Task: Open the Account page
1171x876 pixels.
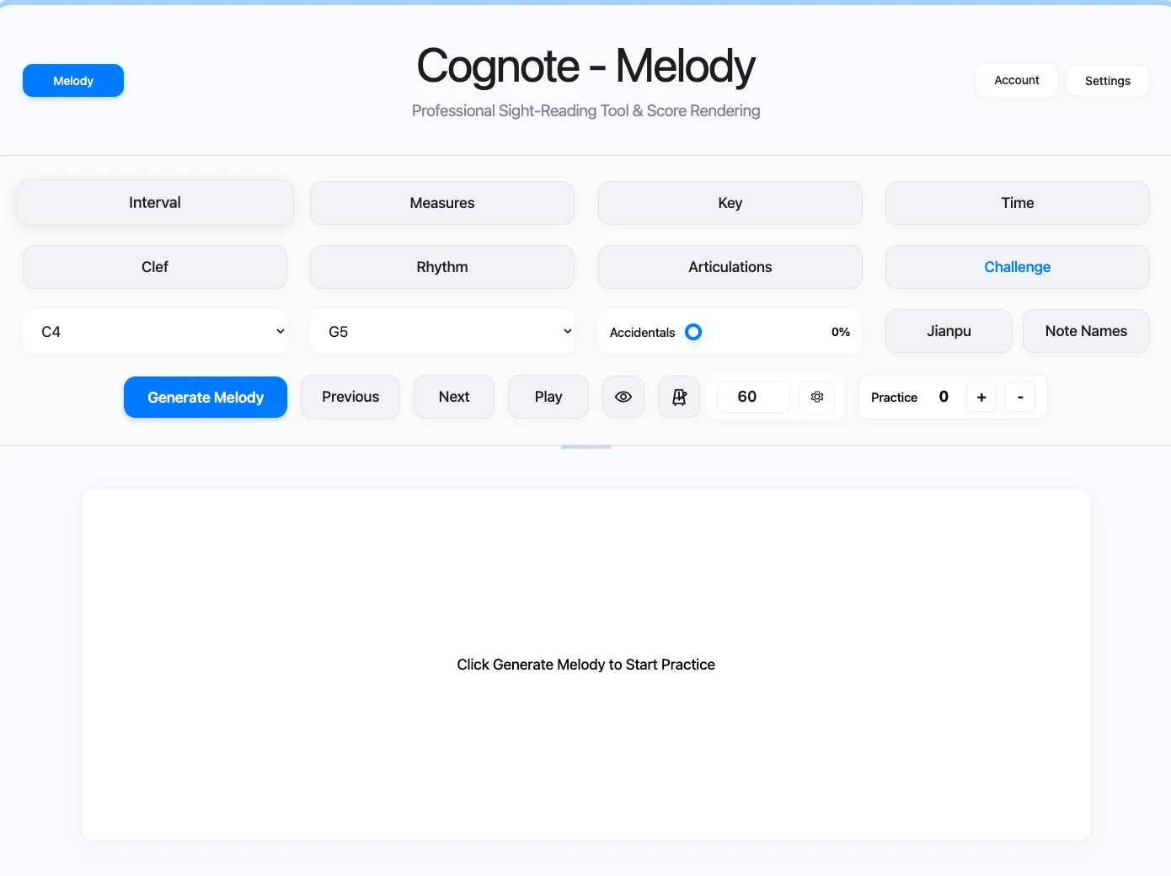Action: coord(1017,80)
